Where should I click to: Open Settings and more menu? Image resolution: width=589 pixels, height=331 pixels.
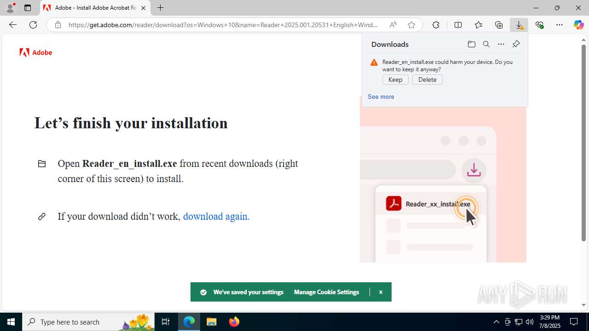(560, 25)
